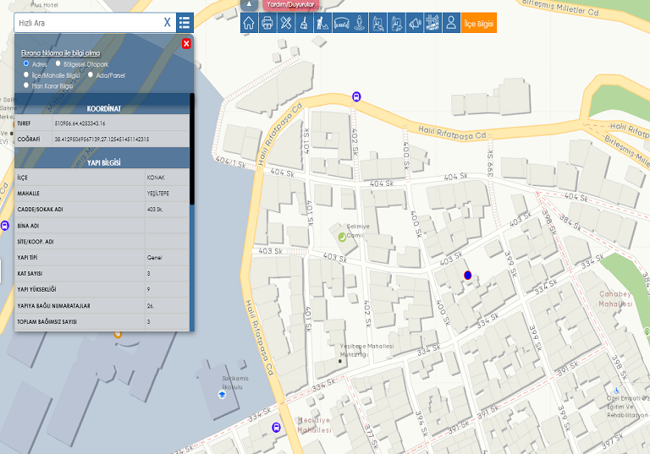
Task: Click the stadium icon in the toolbar
Action: click(343, 23)
